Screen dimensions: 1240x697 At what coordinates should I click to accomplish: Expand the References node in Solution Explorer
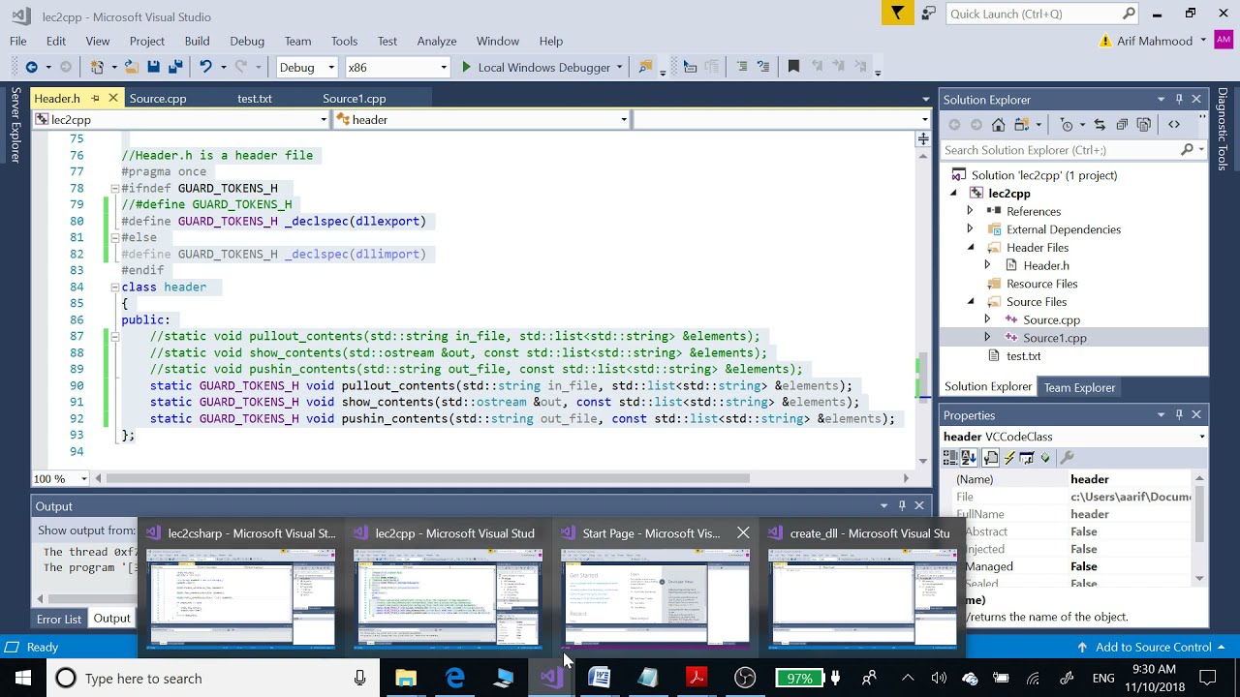[x=970, y=211]
